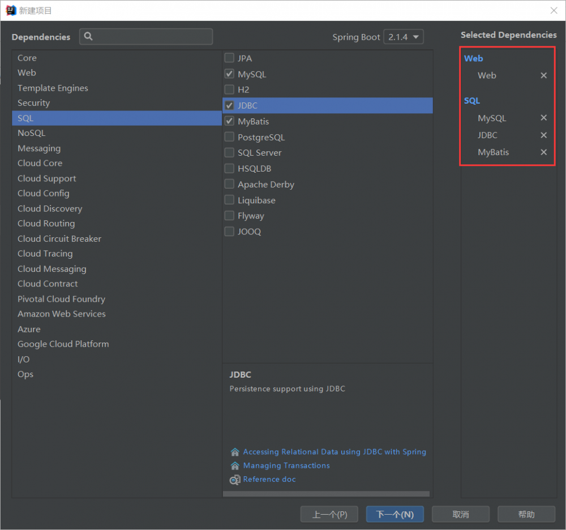Image resolution: width=566 pixels, height=530 pixels.
Task: Click the home icon beside Managing Transactions
Action: [235, 466]
